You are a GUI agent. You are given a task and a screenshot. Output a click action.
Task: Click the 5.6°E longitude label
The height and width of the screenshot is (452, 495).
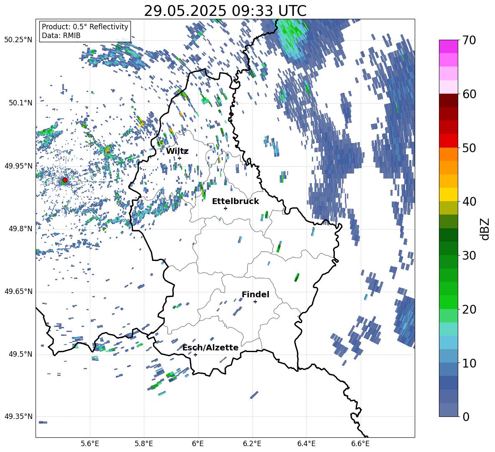click(x=90, y=444)
